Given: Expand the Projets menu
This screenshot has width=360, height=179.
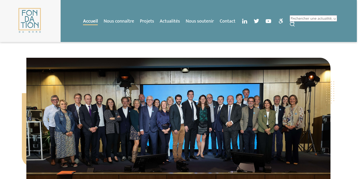Looking at the screenshot, I should 147,21.
